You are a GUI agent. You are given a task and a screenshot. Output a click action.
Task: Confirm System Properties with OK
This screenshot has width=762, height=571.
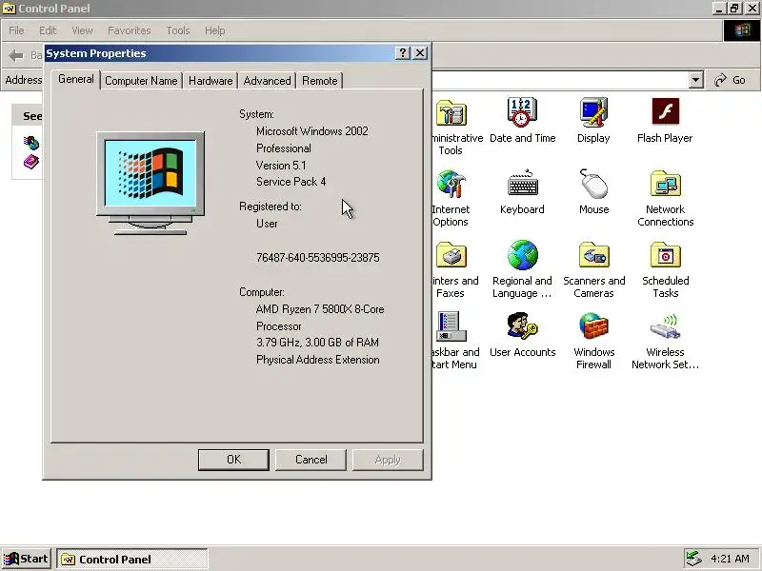click(x=233, y=460)
